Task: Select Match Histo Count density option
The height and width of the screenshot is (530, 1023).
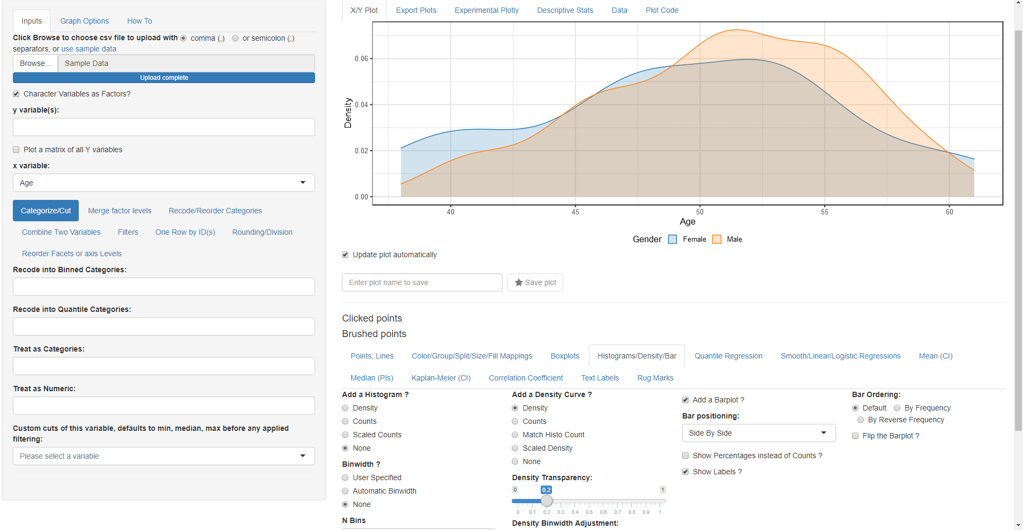Action: pyautogui.click(x=515, y=435)
